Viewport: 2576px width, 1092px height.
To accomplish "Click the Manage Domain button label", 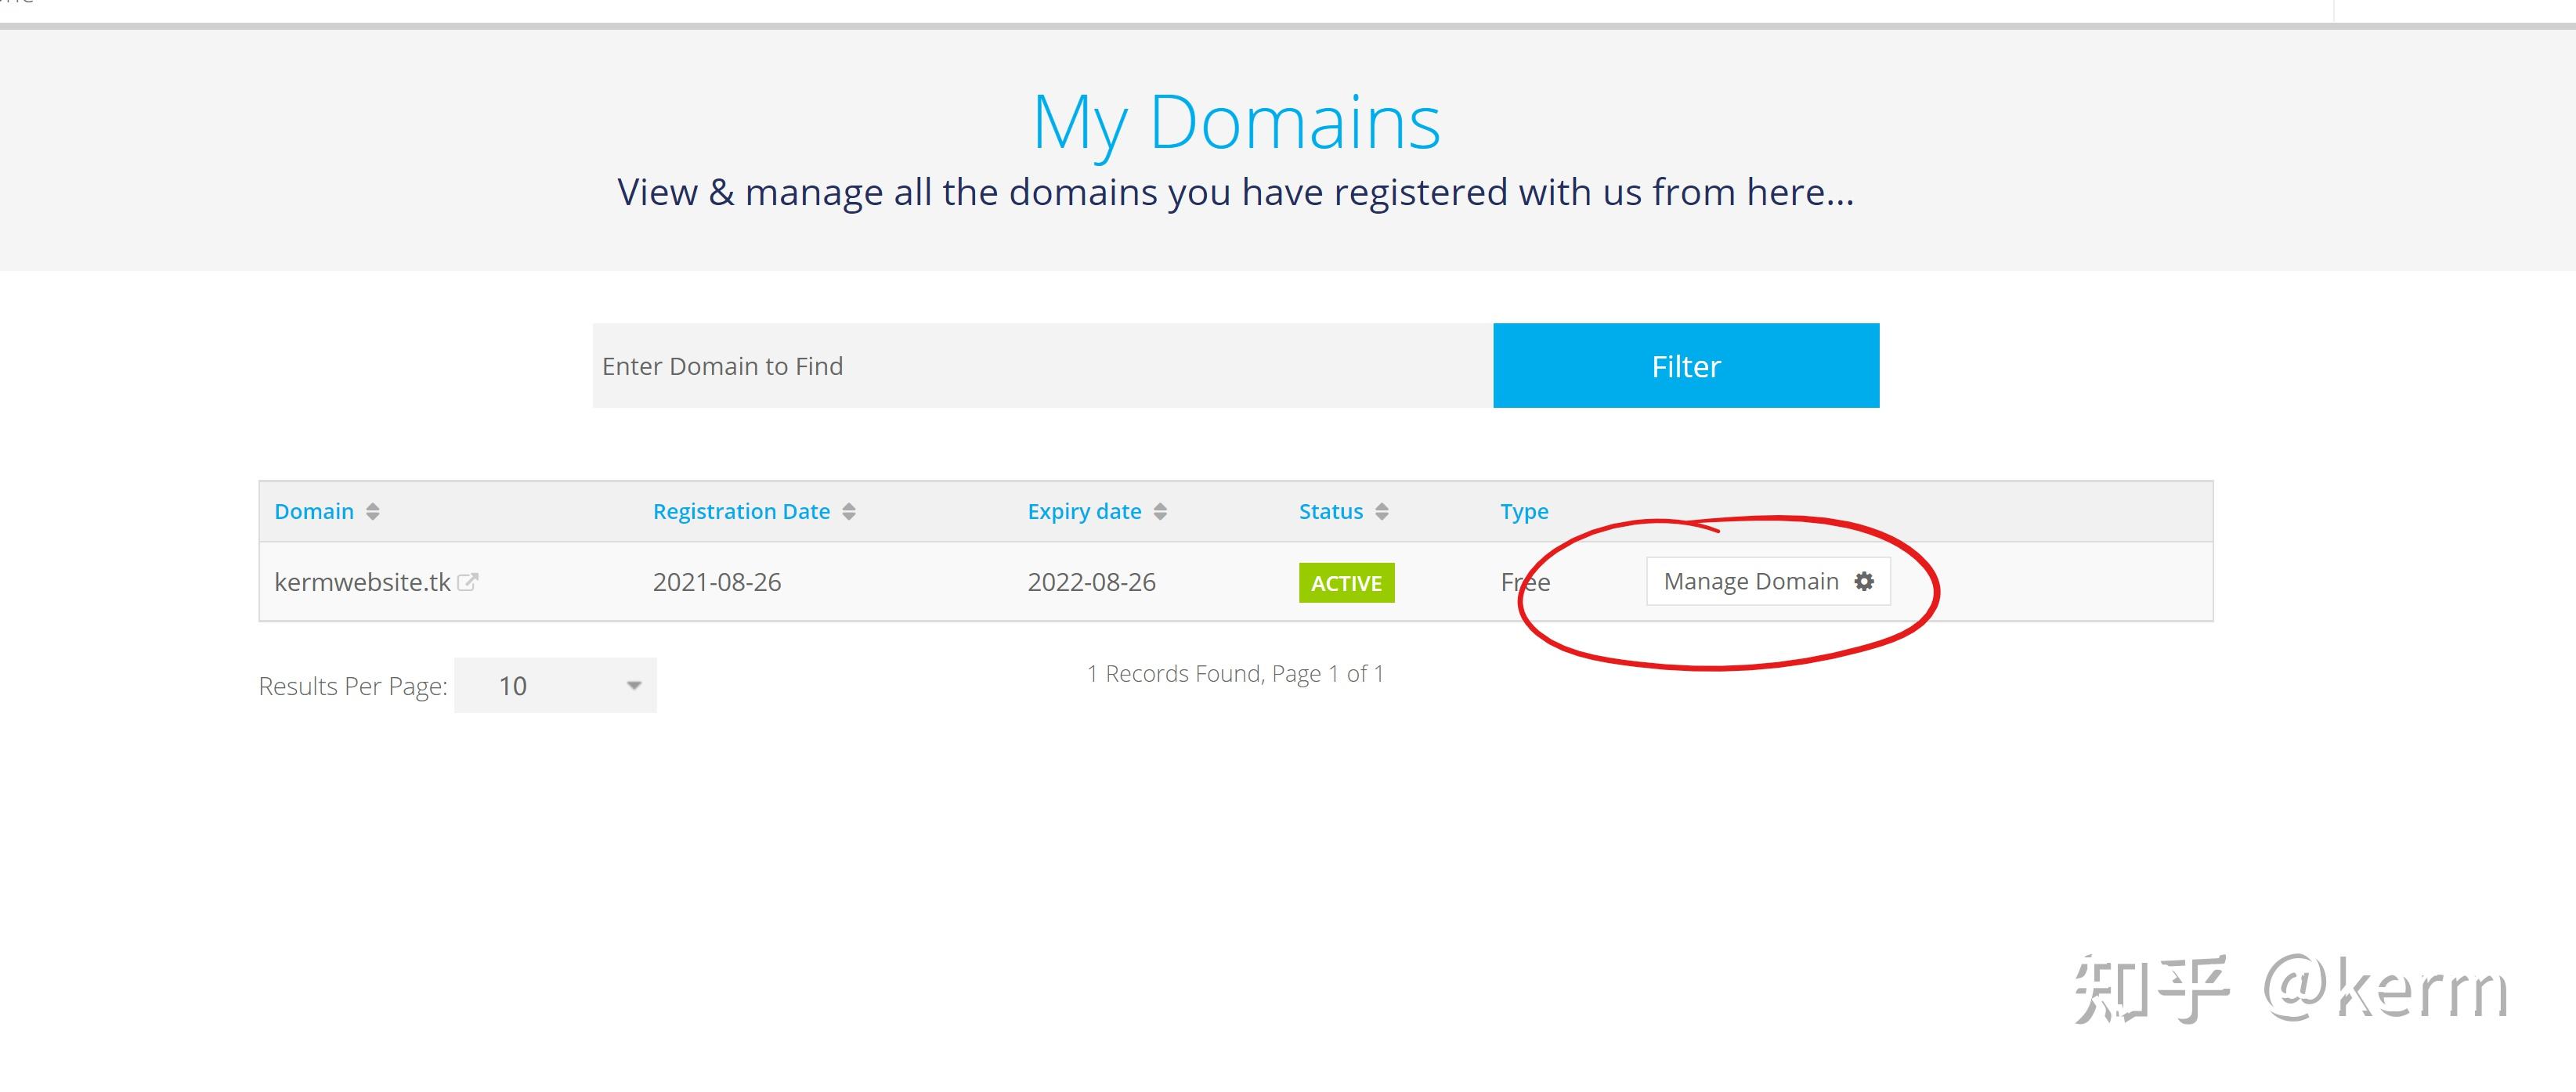I will 1750,582.
